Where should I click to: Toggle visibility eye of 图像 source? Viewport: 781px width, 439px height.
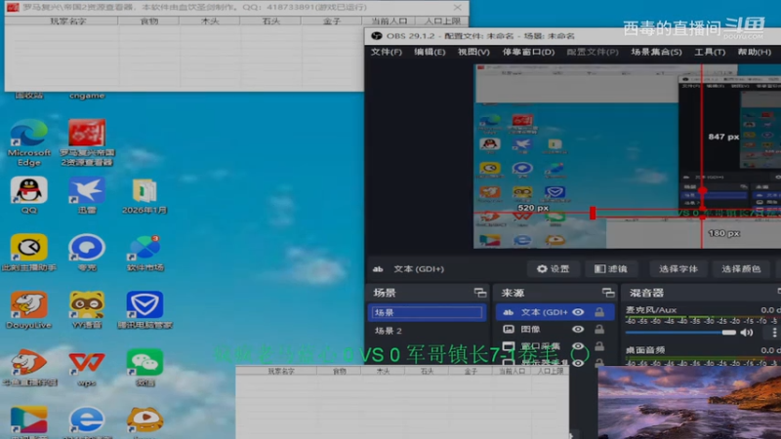(578, 329)
